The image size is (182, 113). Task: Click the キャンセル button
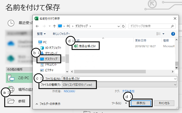point(164,103)
